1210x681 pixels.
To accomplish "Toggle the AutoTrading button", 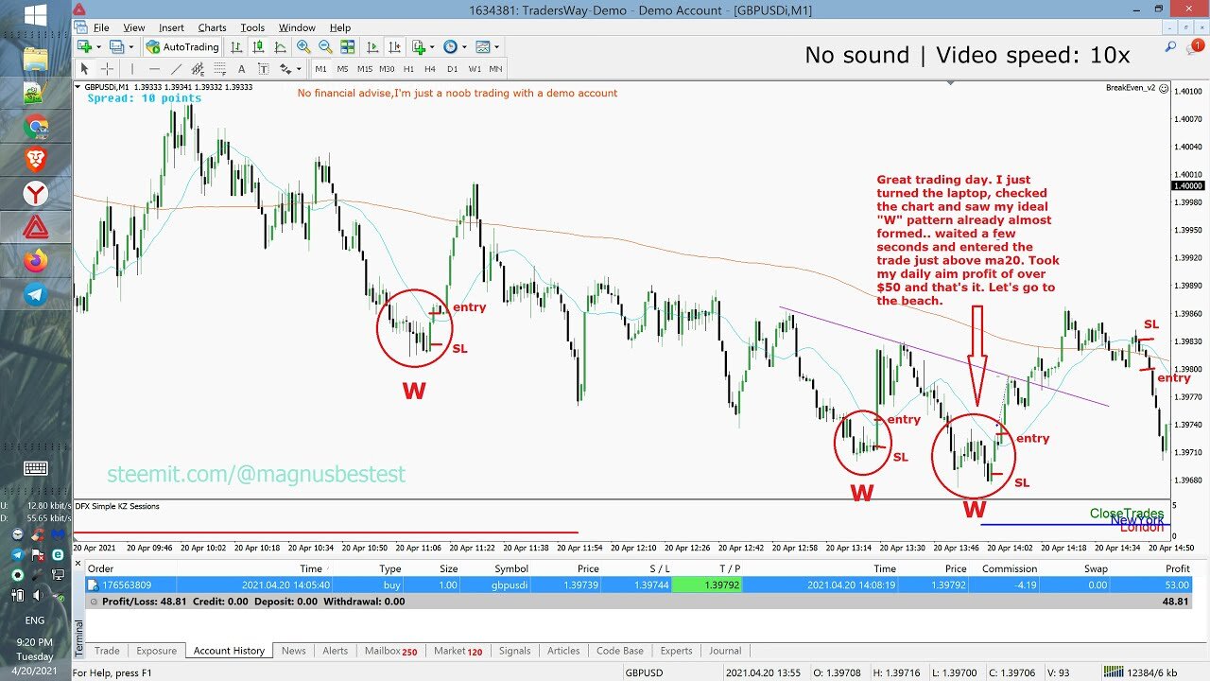I will point(182,46).
